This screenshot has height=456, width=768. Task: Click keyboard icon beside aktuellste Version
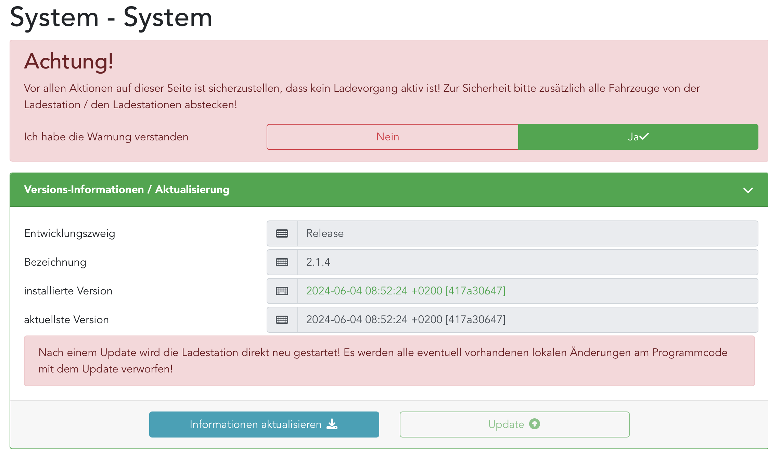click(282, 320)
